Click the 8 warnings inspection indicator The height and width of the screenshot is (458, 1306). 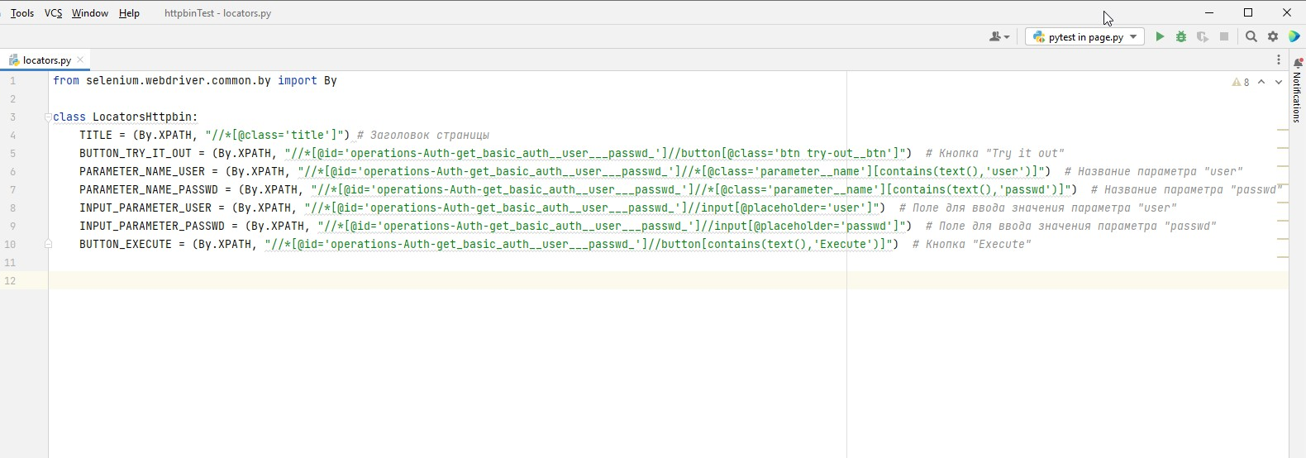click(1241, 82)
